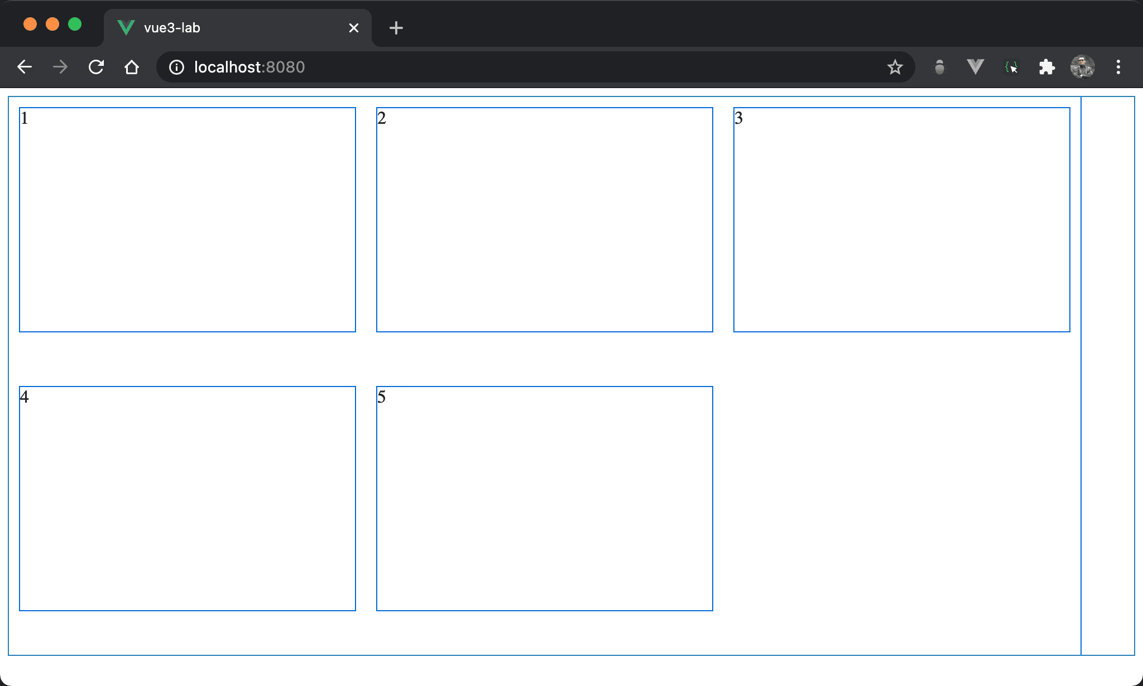Click the forward navigation arrow
1143x686 pixels.
(60, 67)
